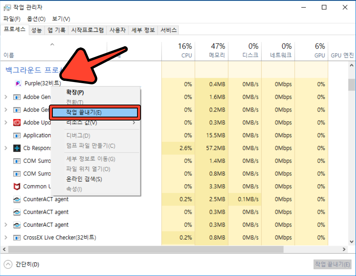Screen dimensions: 356x276
Task: Expand the Adobe Upd process row
Action: point(6,122)
